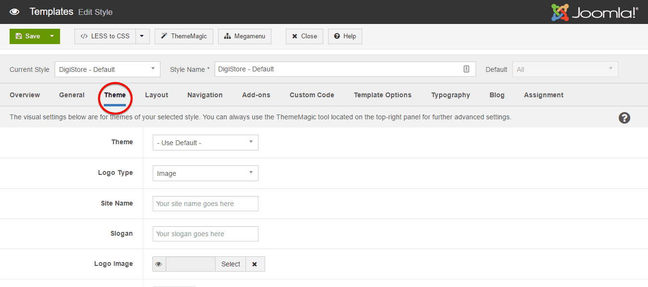Click the Joomla logo
The image size is (648, 287).
point(595,12)
